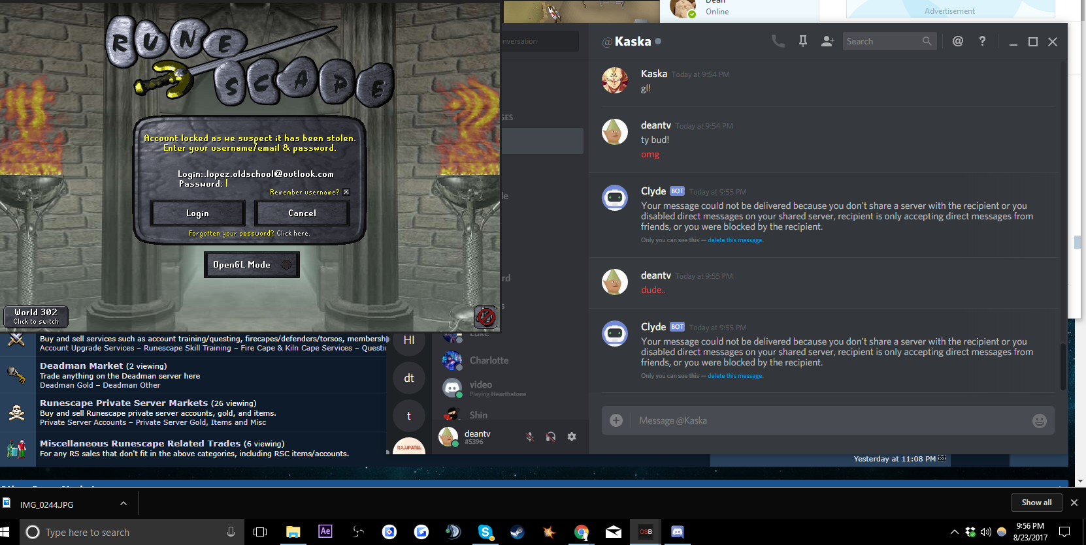The height and width of the screenshot is (545, 1086).
Task: Click deantv avatar in user panel
Action: click(x=448, y=437)
